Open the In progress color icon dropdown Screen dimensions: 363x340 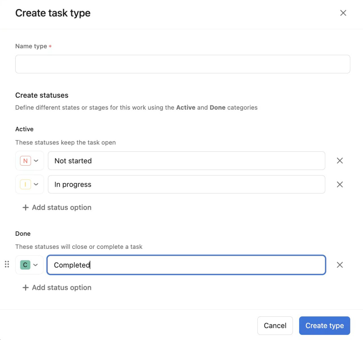click(x=29, y=185)
